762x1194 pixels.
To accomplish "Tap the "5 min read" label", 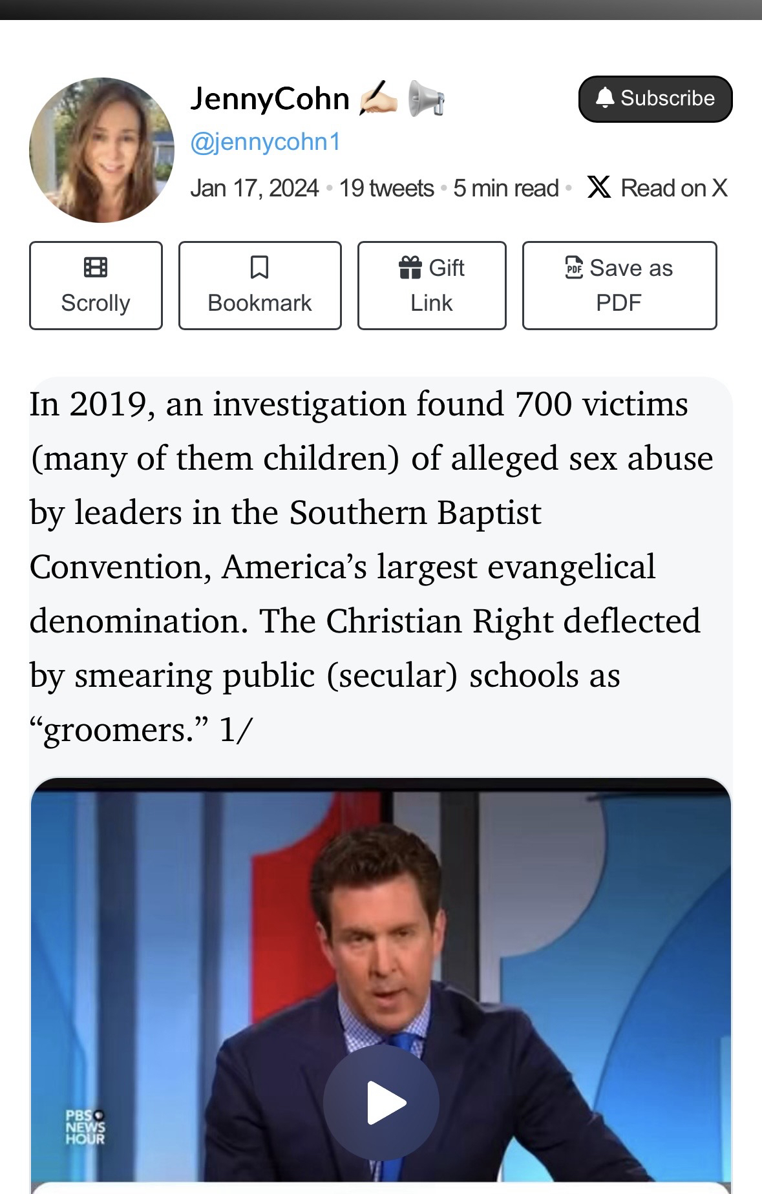I will coord(505,188).
